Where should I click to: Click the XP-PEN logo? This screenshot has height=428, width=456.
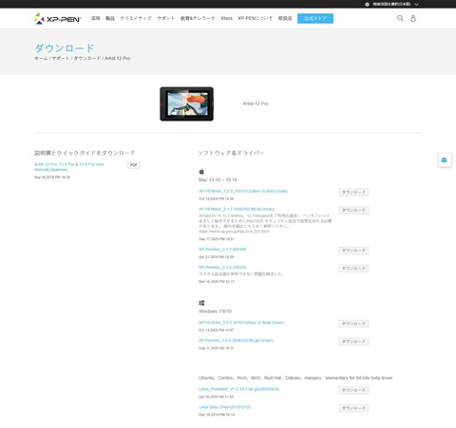point(58,19)
